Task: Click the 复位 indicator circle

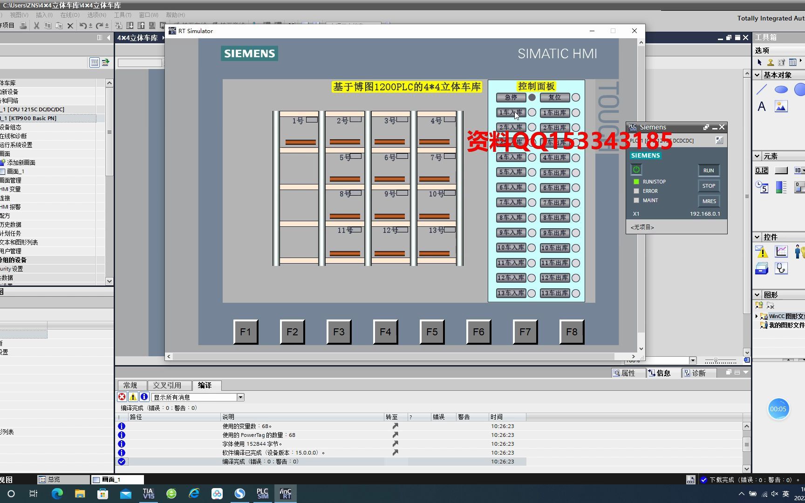Action: [576, 97]
